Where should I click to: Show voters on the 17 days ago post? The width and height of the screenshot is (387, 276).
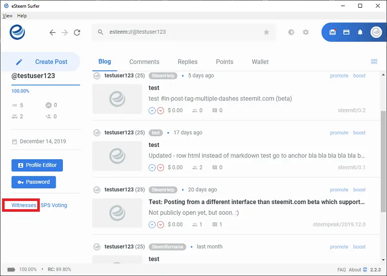(195, 168)
